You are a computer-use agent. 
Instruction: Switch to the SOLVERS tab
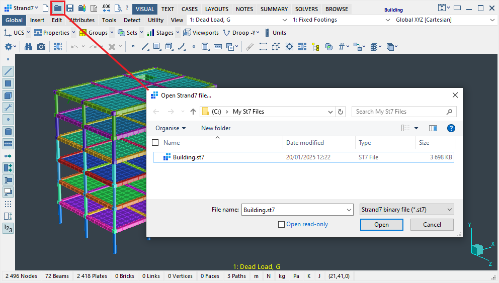306,9
